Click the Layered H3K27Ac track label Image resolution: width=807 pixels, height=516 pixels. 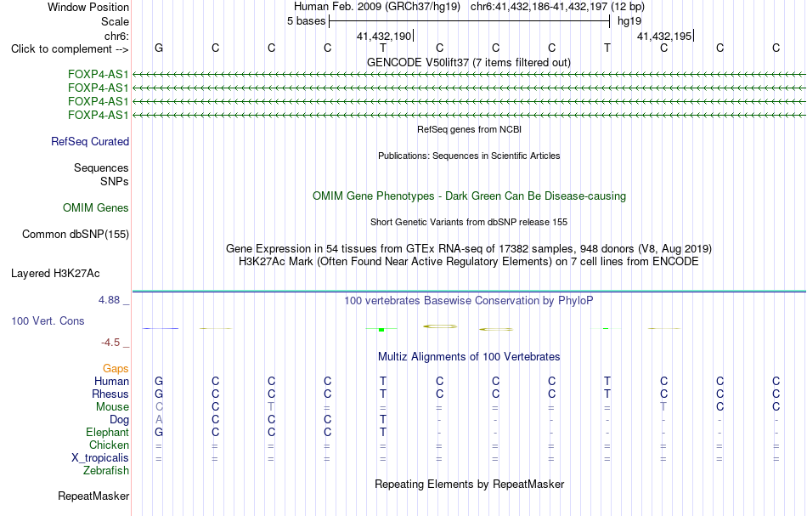click(x=55, y=274)
